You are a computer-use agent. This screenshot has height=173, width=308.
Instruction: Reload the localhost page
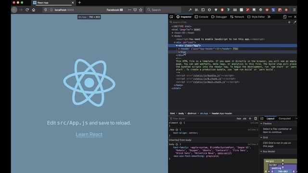click(x=27, y=10)
